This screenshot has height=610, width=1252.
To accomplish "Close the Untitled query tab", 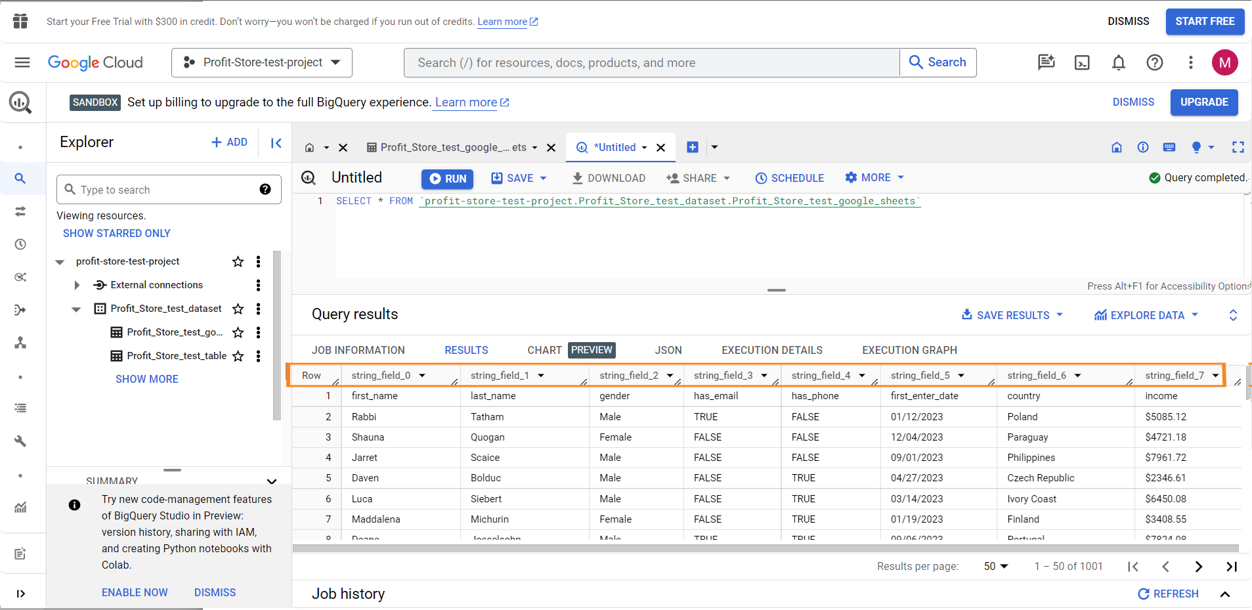I will pos(661,148).
